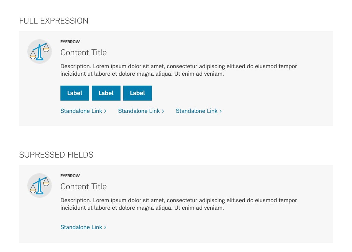Screen dimensions: 352x252
Task: Click the third Label button
Action: point(138,93)
